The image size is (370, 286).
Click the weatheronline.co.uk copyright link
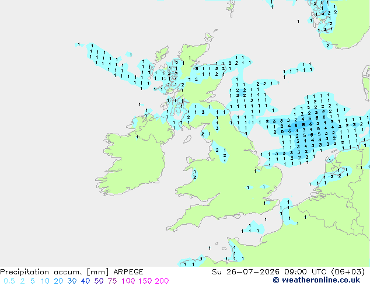(x=316, y=280)
